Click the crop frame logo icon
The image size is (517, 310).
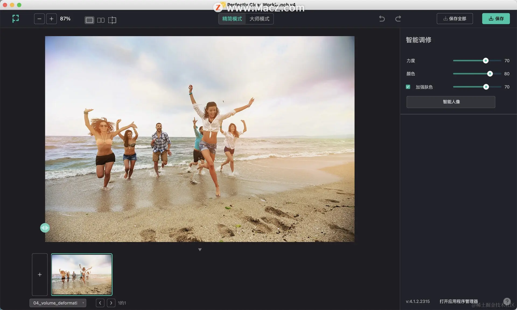[x=16, y=19]
